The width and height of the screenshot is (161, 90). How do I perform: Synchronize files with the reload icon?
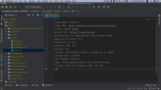click(11, 7)
